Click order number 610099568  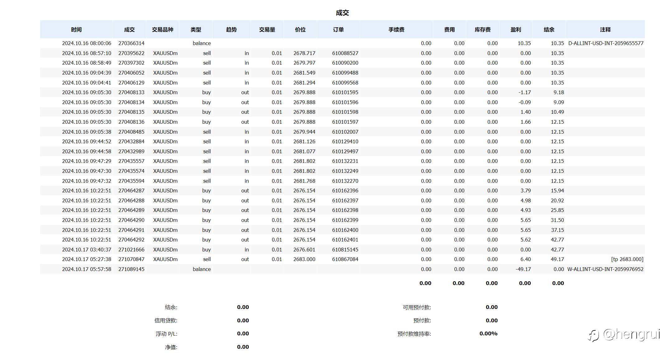[345, 83]
